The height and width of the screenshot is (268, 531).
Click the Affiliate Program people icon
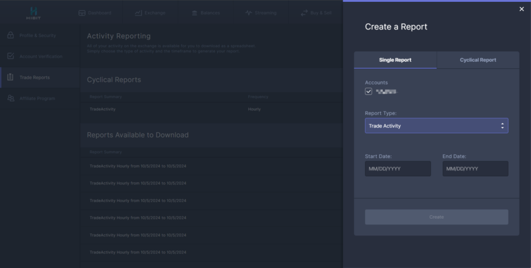[x=10, y=98]
